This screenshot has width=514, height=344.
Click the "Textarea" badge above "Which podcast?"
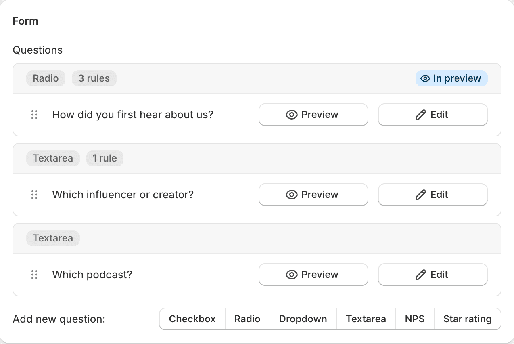click(x=53, y=238)
